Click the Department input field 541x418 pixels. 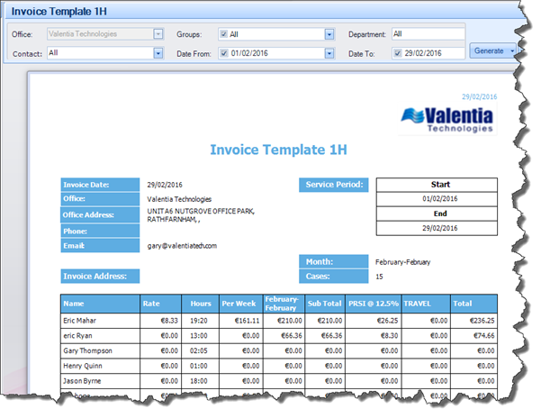pyautogui.click(x=428, y=34)
